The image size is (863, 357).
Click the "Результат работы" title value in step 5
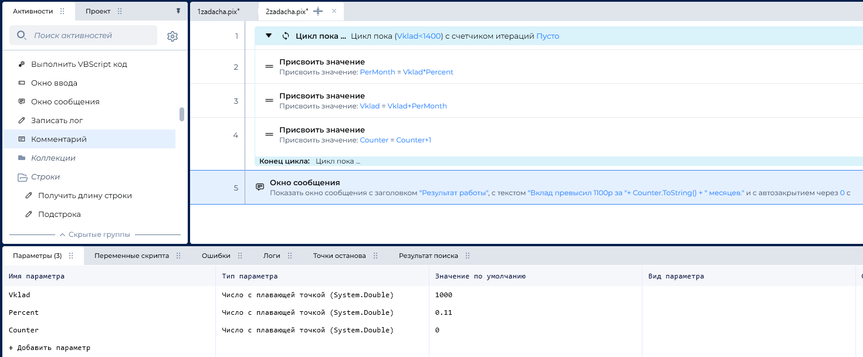(455, 193)
